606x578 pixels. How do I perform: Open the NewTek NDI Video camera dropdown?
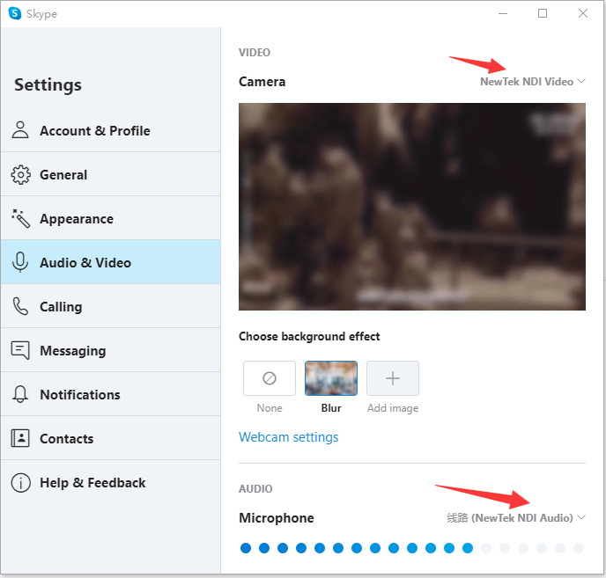click(x=533, y=82)
